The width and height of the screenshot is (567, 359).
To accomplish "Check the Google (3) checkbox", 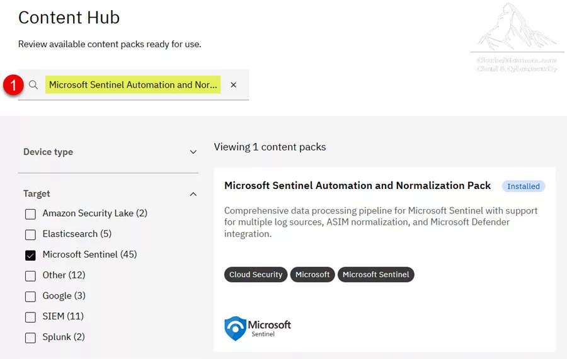I will click(30, 297).
